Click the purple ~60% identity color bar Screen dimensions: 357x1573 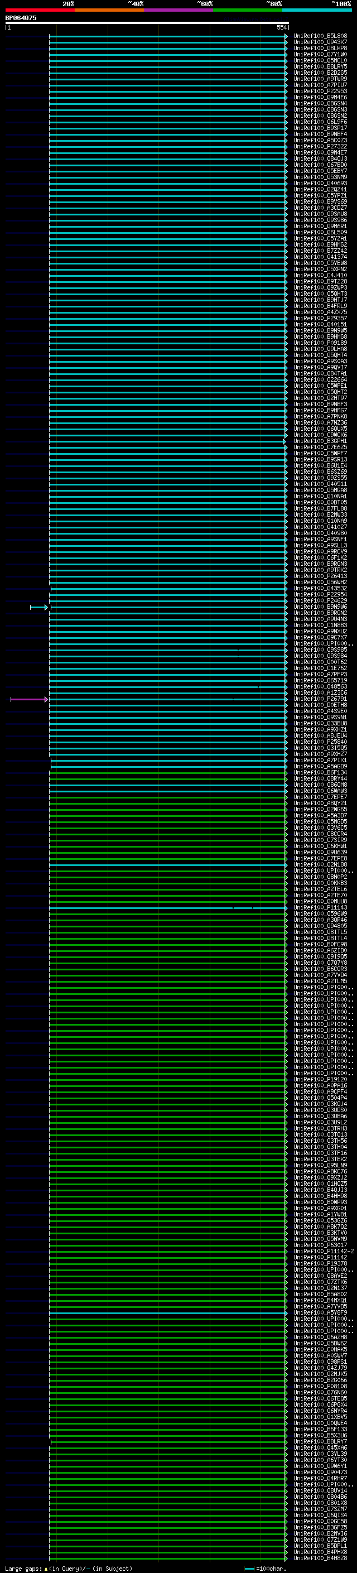click(x=179, y=10)
